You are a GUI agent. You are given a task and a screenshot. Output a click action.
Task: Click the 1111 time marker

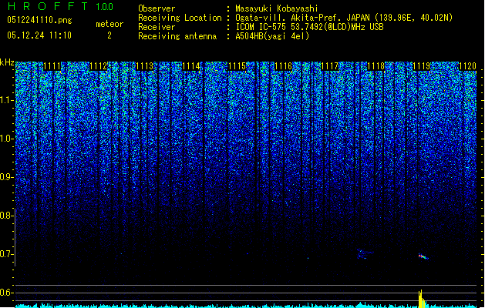coord(52,66)
